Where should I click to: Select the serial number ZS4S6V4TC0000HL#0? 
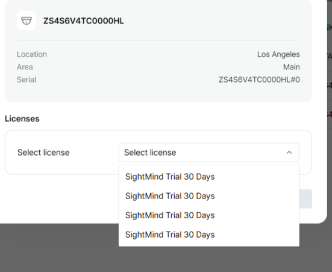(259, 80)
